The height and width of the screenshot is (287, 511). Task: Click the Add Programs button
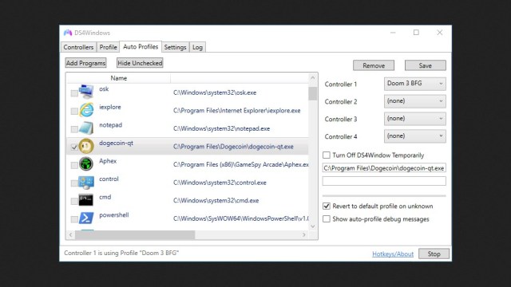click(85, 63)
